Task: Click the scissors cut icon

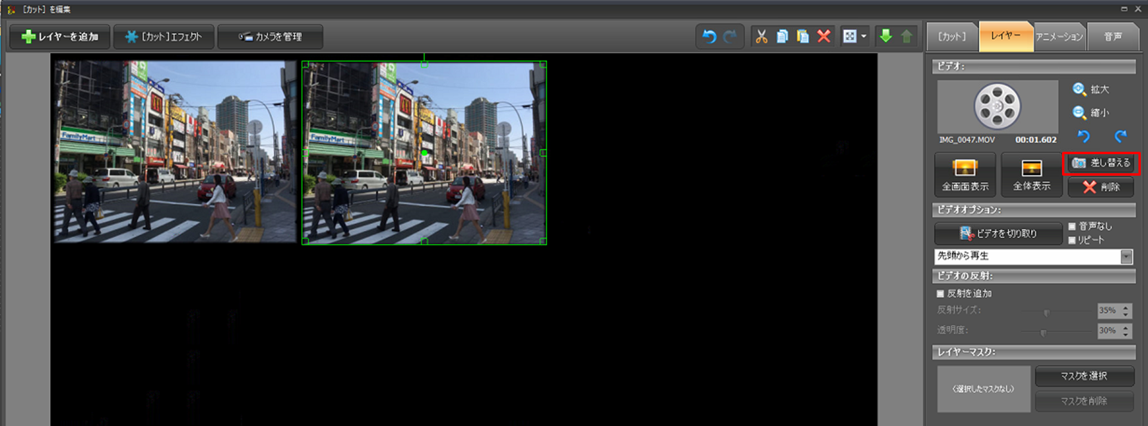Action: (761, 36)
